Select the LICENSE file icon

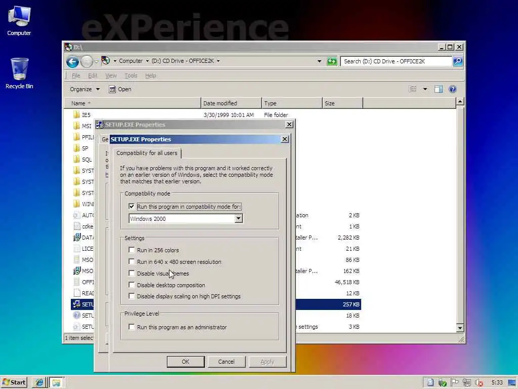(x=77, y=249)
